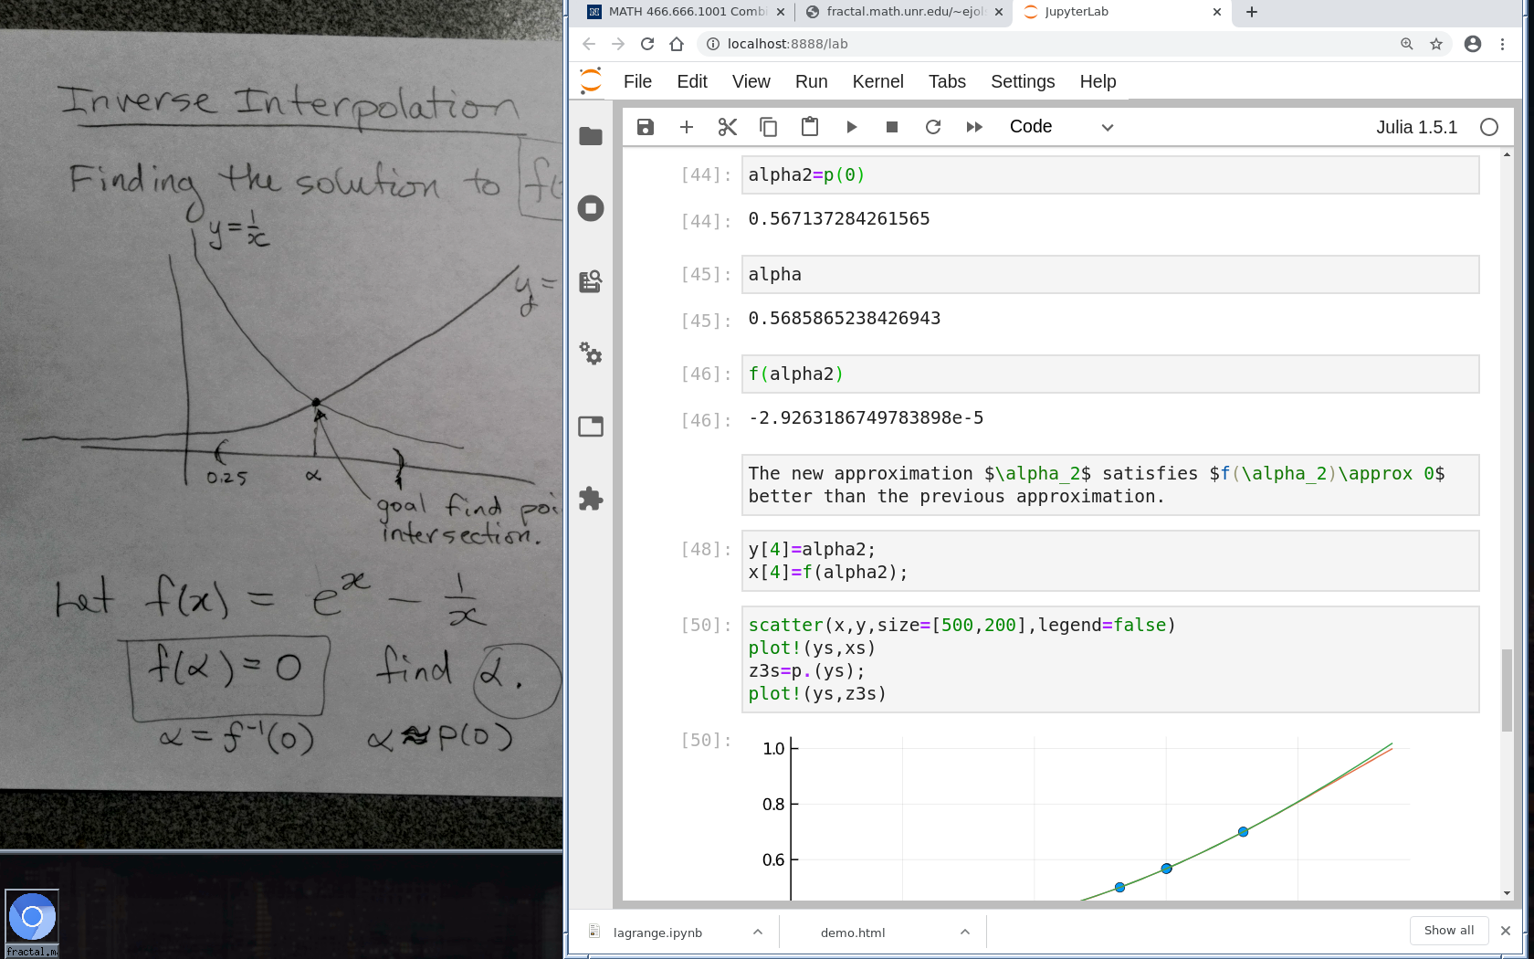The image size is (1534, 959).
Task: Open the file browser sidebar panel
Action: click(591, 136)
